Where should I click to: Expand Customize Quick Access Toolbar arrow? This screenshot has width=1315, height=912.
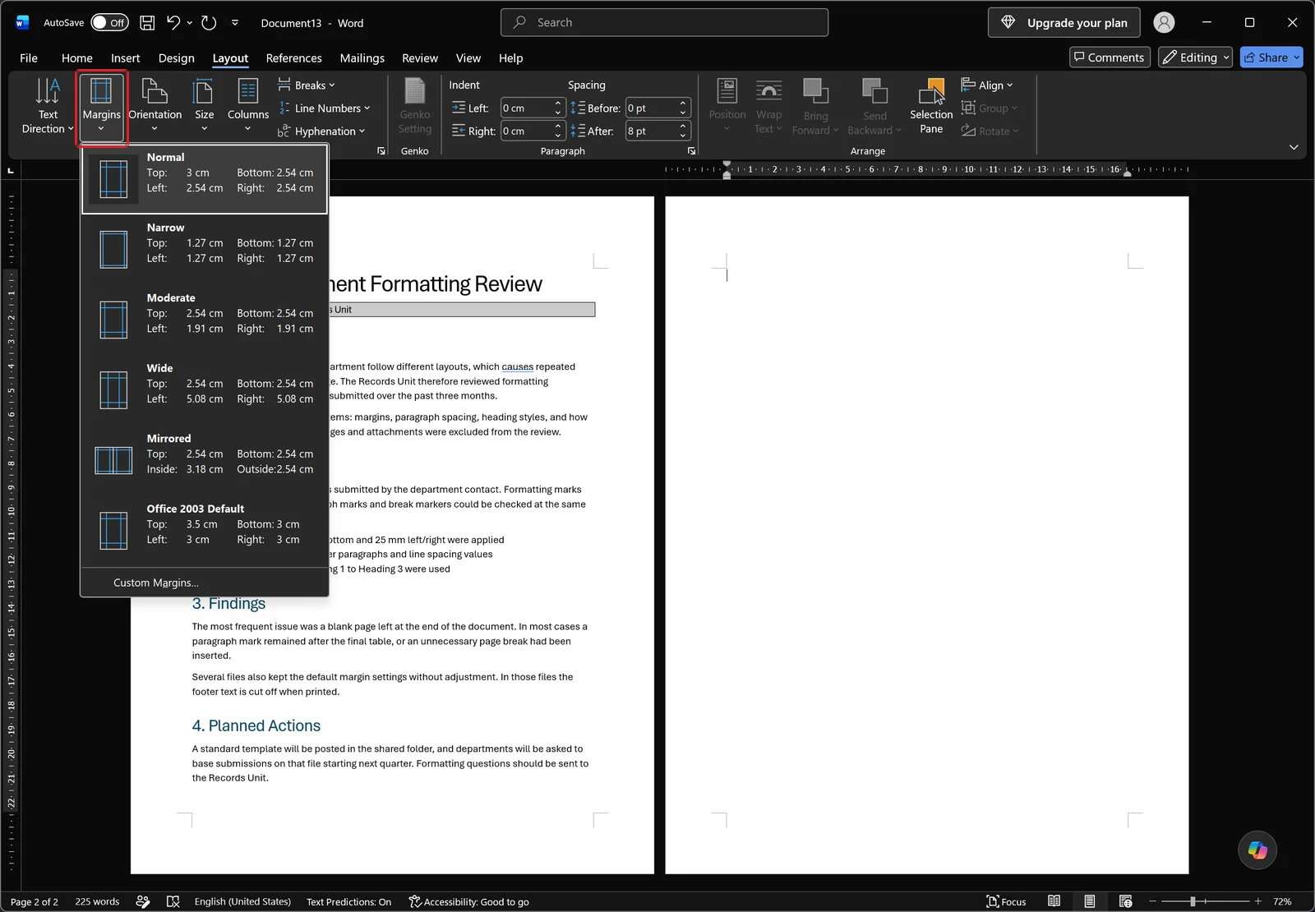point(235,23)
